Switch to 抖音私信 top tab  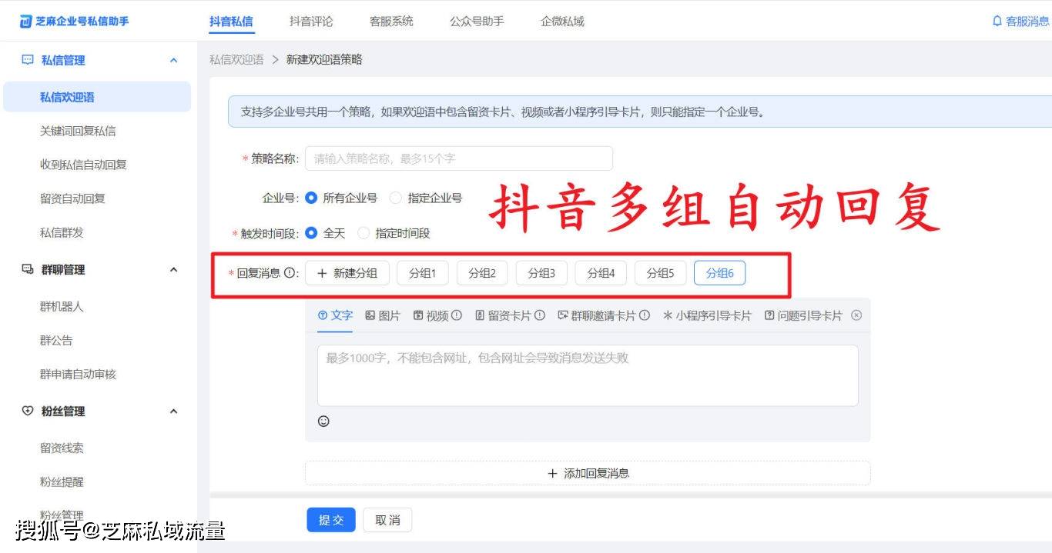tap(231, 22)
